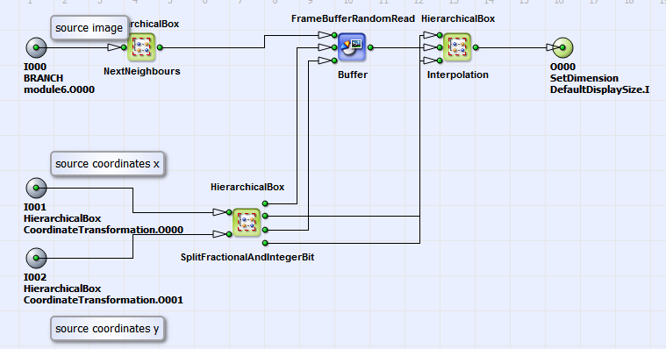This screenshot has width=666, height=349.
Task: Click SplitFractionalAndIntegerBit upper input port
Action: [x=229, y=212]
